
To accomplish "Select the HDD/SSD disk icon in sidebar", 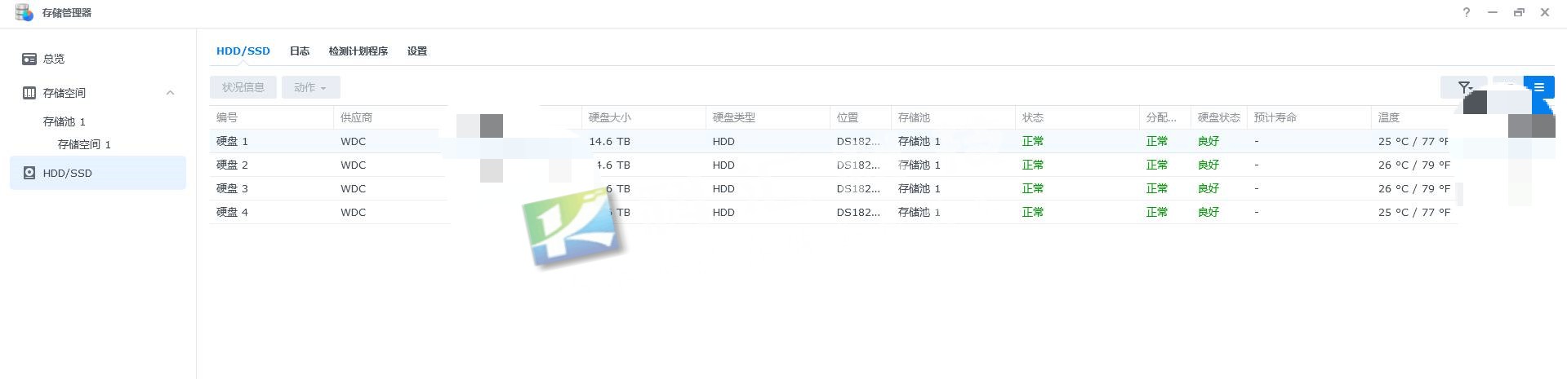I will pyautogui.click(x=29, y=173).
